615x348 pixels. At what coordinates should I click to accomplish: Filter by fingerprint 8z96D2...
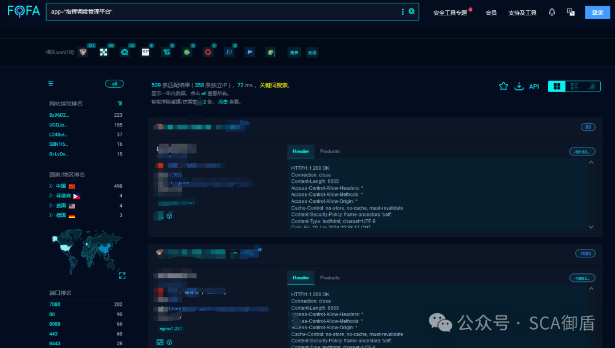pos(59,115)
